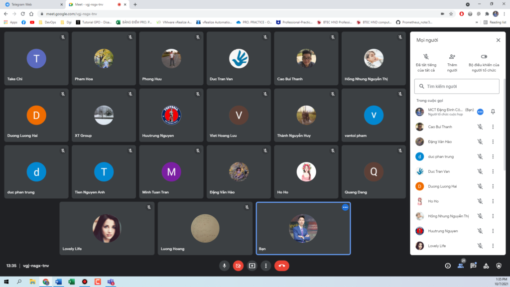Expand options menu next to Duc Tran Van

click(493, 171)
